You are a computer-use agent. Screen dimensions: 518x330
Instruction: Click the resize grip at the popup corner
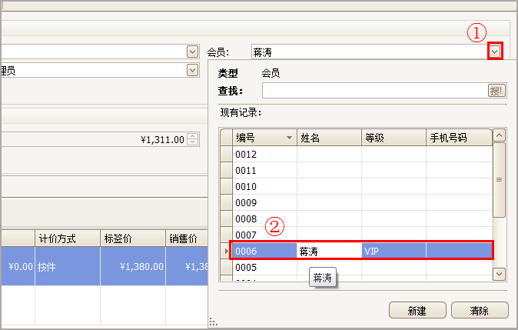pos(213,322)
